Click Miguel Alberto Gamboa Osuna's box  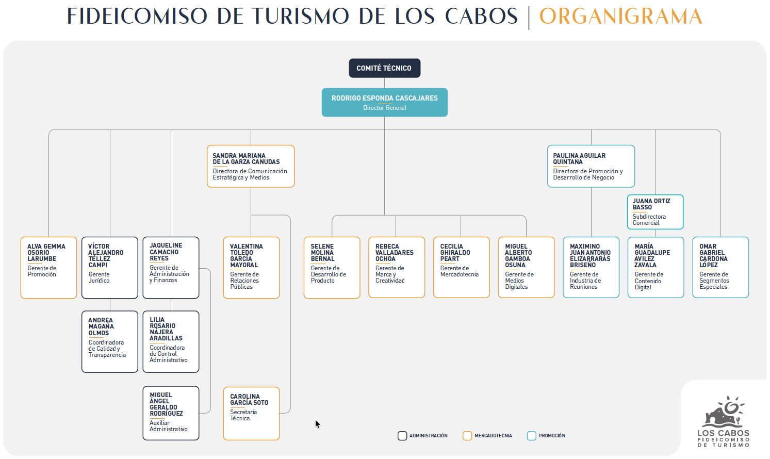point(526,267)
